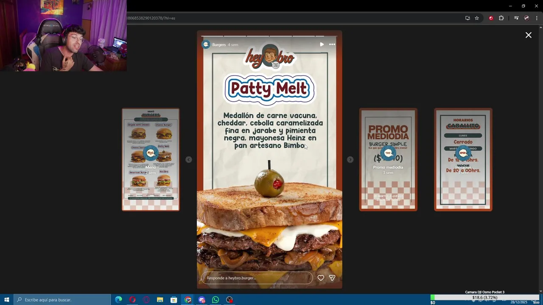
Task: Click the heybro logo in the story
Action: 270,57
